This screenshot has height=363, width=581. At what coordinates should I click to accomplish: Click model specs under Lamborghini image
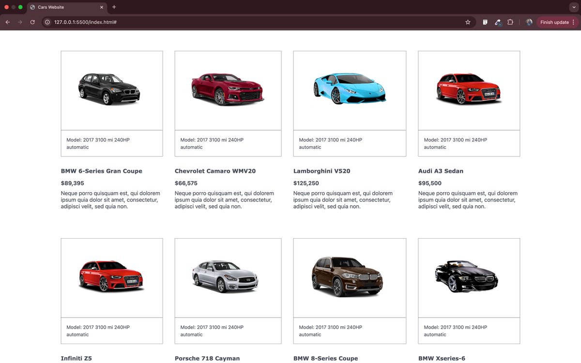331,143
